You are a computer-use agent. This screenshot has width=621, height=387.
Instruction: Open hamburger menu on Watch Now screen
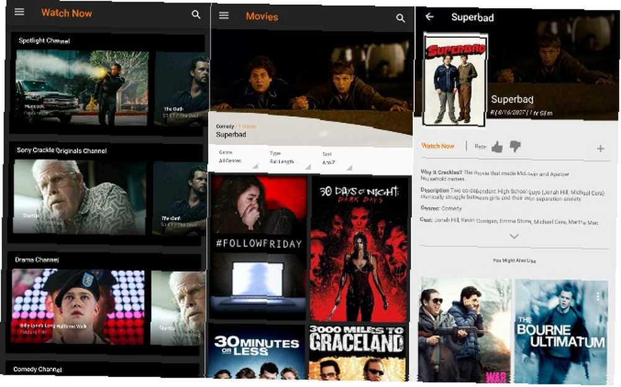coord(19,12)
